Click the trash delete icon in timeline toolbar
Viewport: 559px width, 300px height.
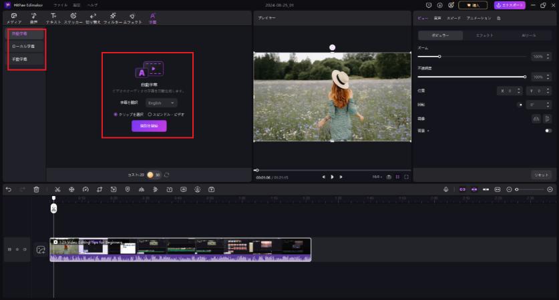[x=36, y=189]
